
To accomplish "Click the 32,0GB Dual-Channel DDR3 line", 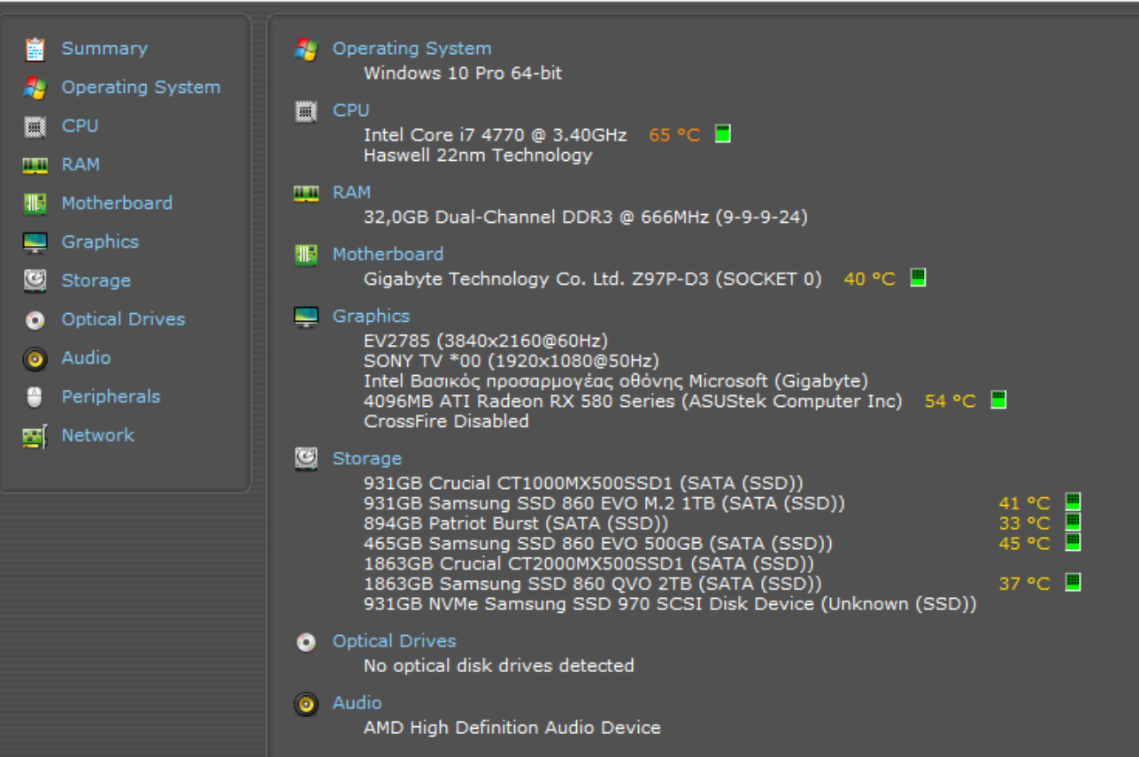I will click(x=586, y=218).
